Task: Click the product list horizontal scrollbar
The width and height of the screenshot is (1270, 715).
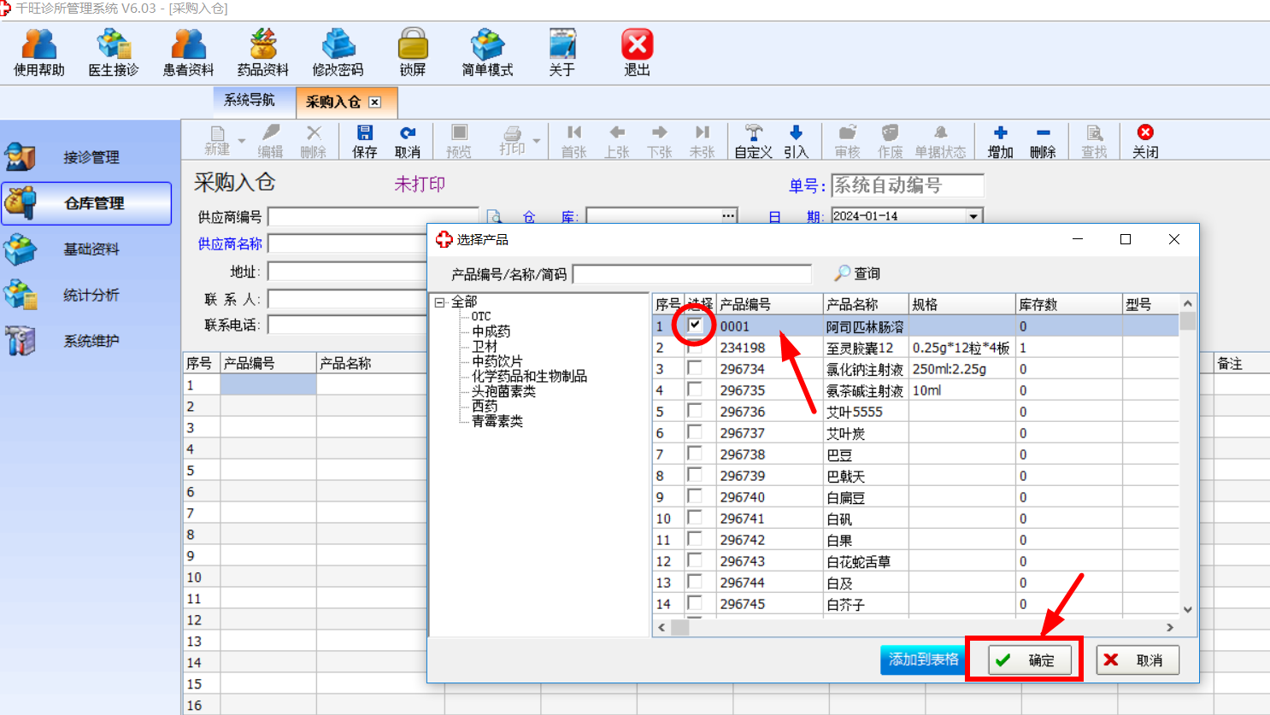Action: pyautogui.click(x=916, y=627)
